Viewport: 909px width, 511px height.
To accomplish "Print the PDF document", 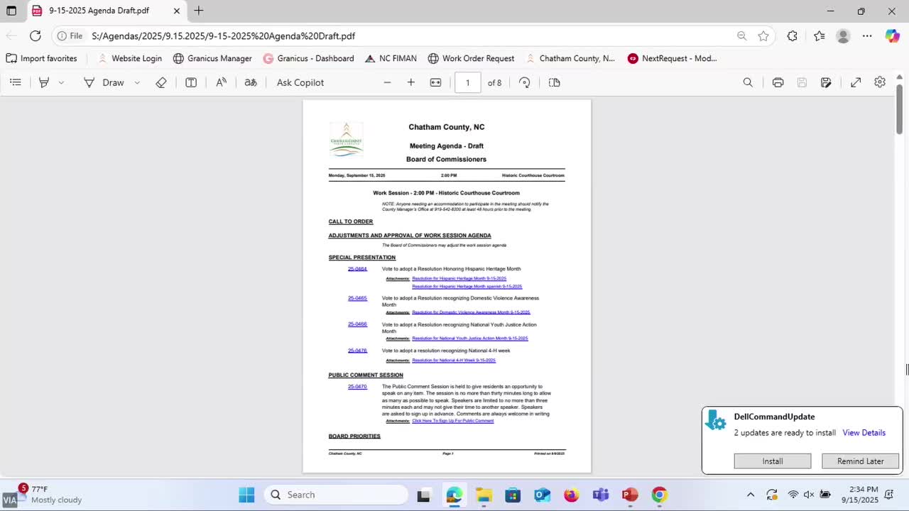I will 778,82.
